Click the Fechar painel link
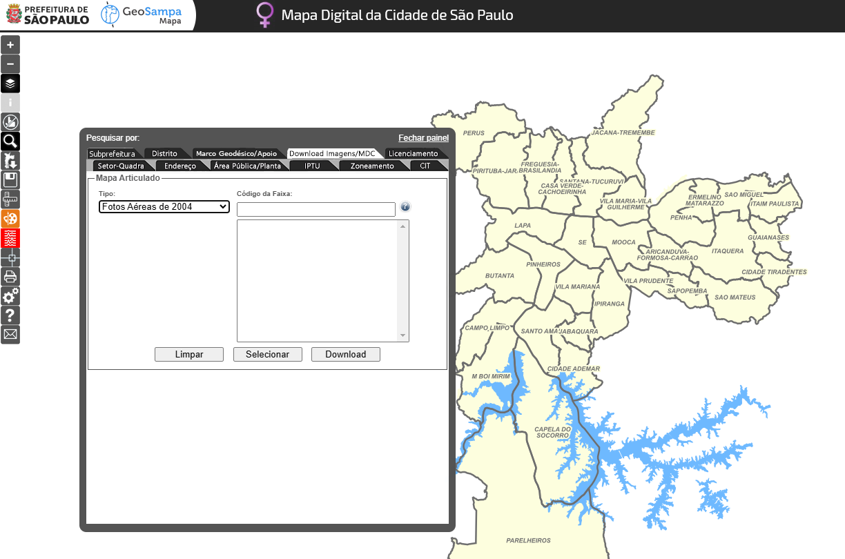This screenshot has width=845, height=559. [423, 138]
